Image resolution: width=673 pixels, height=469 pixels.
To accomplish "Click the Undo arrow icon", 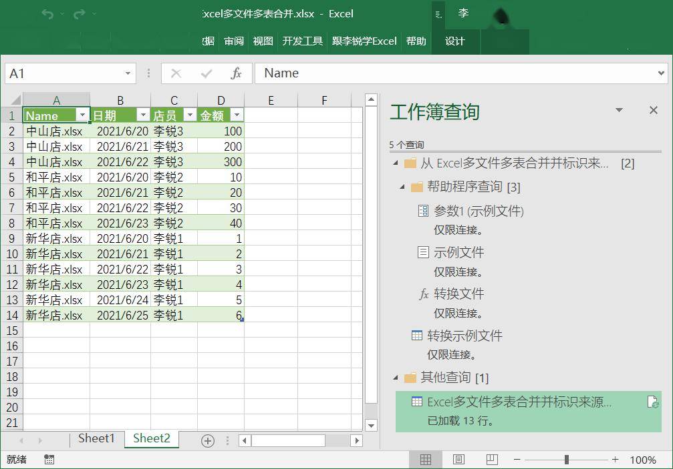I will click(47, 14).
